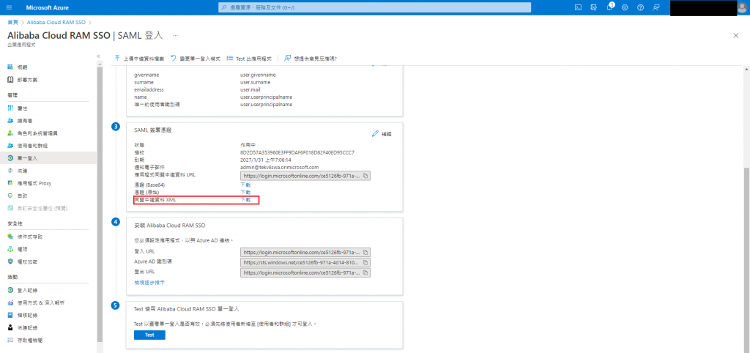Download the Federation Metadata XML
Screen dimensions: 750x353
[245, 200]
